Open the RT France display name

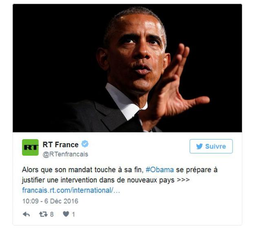click(x=61, y=145)
